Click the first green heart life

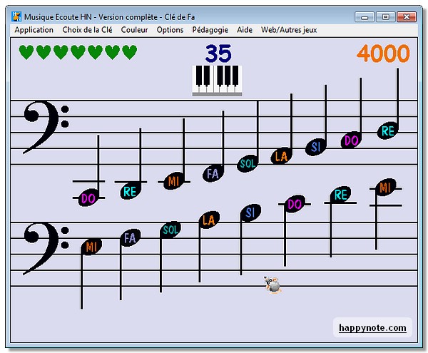(26, 52)
